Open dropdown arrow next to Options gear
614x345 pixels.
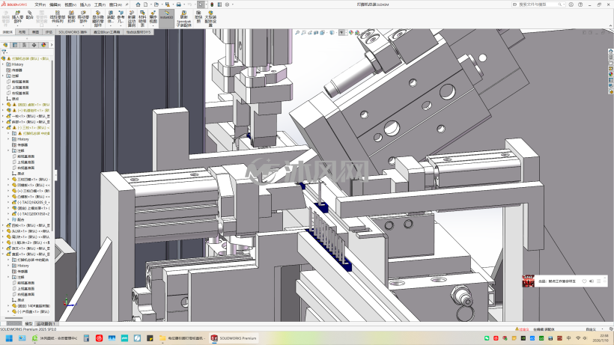coord(232,4)
